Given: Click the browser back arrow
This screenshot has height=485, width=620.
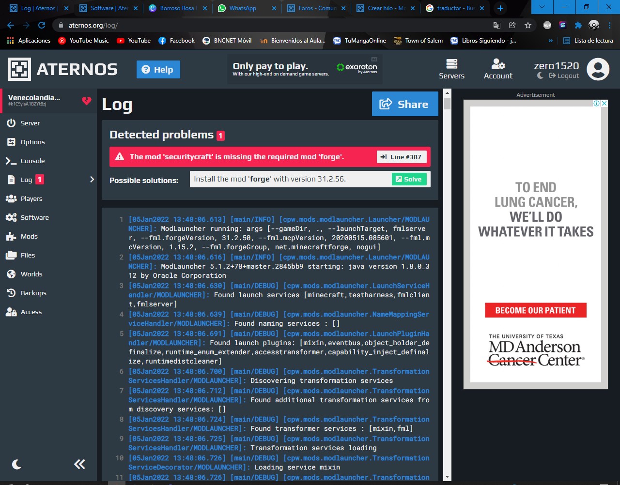Looking at the screenshot, I should click(x=11, y=25).
